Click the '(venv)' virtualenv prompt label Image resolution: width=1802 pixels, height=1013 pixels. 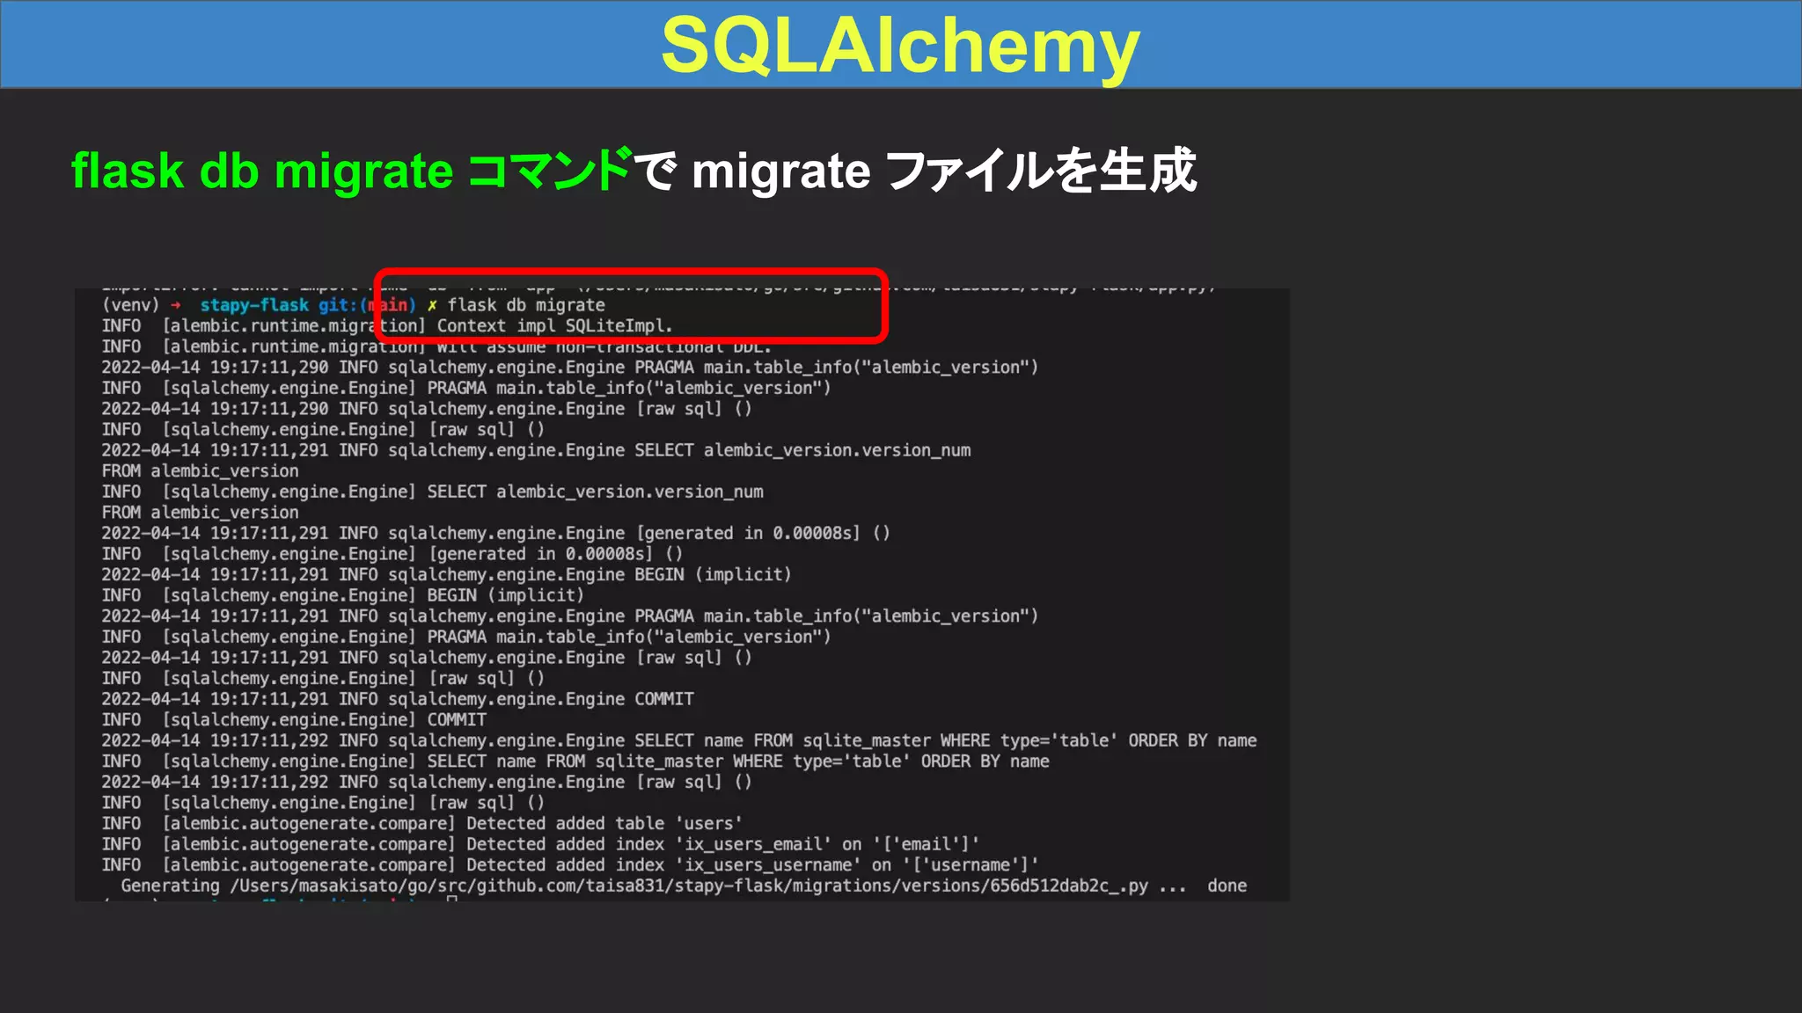130,305
